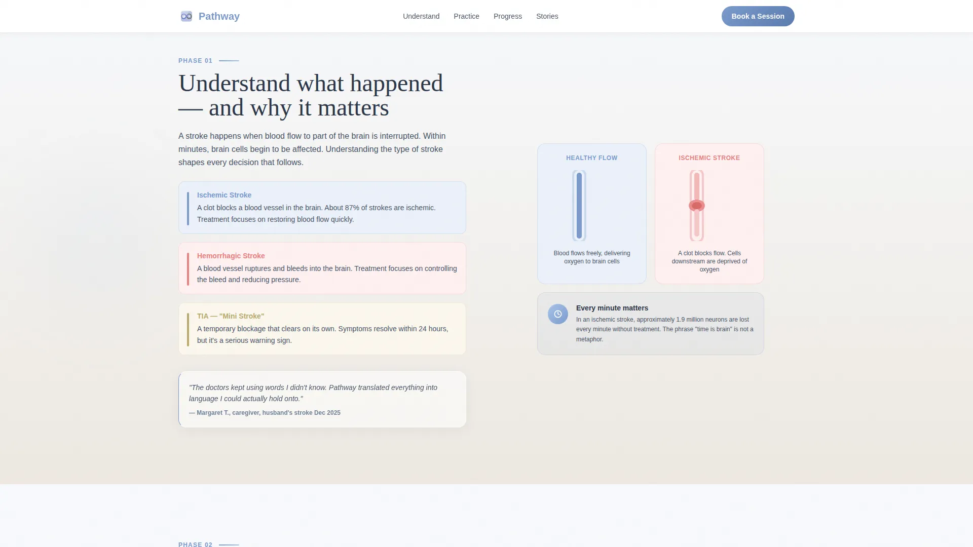973x547 pixels.
Task: Click the healthy blood vessel illustration
Action: point(579,206)
